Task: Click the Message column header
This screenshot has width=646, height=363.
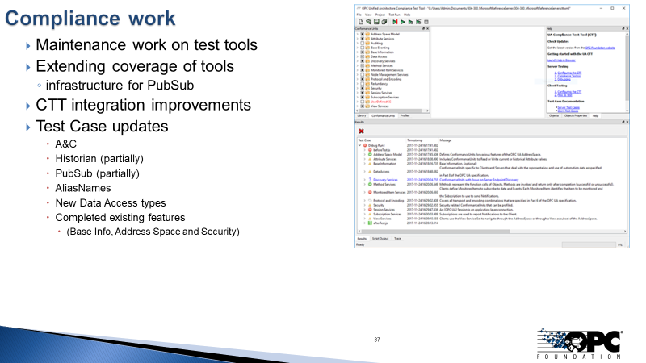Action: click(446, 140)
